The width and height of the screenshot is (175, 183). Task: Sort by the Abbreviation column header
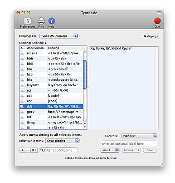pyautogui.click(x=36, y=48)
